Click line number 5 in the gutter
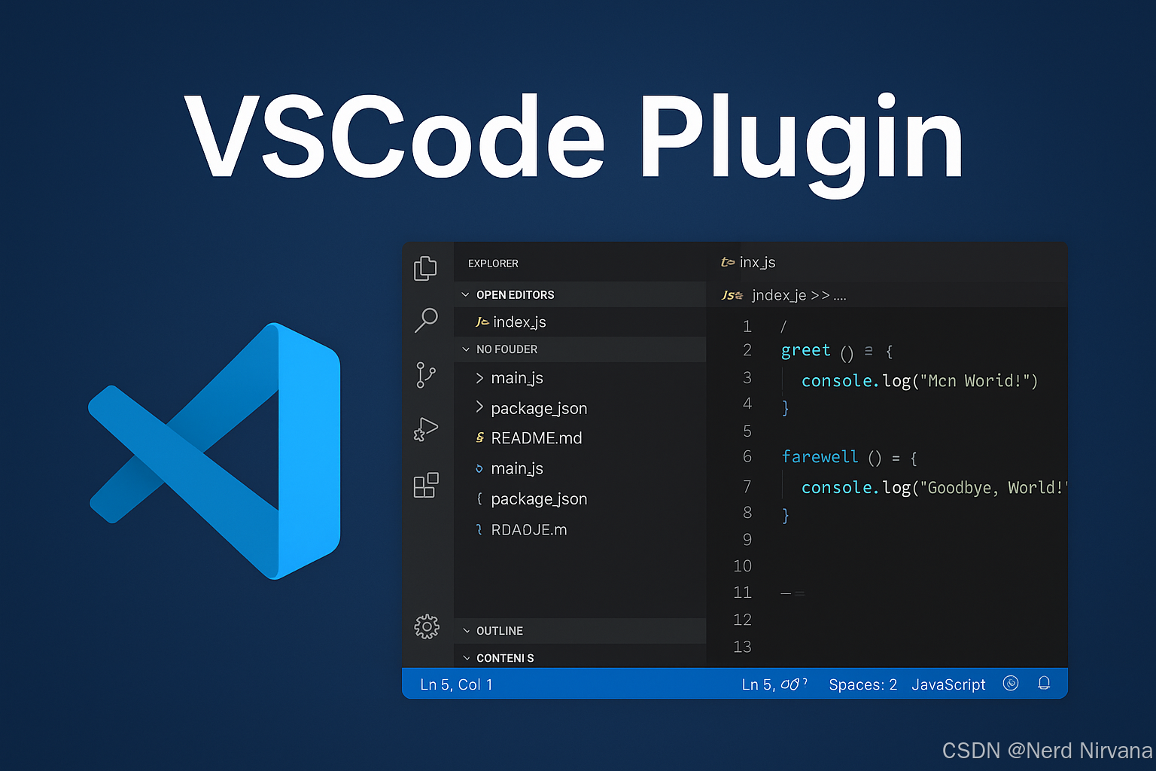This screenshot has height=771, width=1156. [747, 431]
